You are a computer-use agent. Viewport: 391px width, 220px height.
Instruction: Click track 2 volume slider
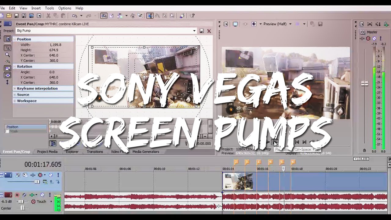(20, 202)
